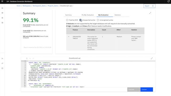171x96 pixels.
Task: Click the ORGANIZED TABLES feature cell
Action: click(x=77, y=38)
